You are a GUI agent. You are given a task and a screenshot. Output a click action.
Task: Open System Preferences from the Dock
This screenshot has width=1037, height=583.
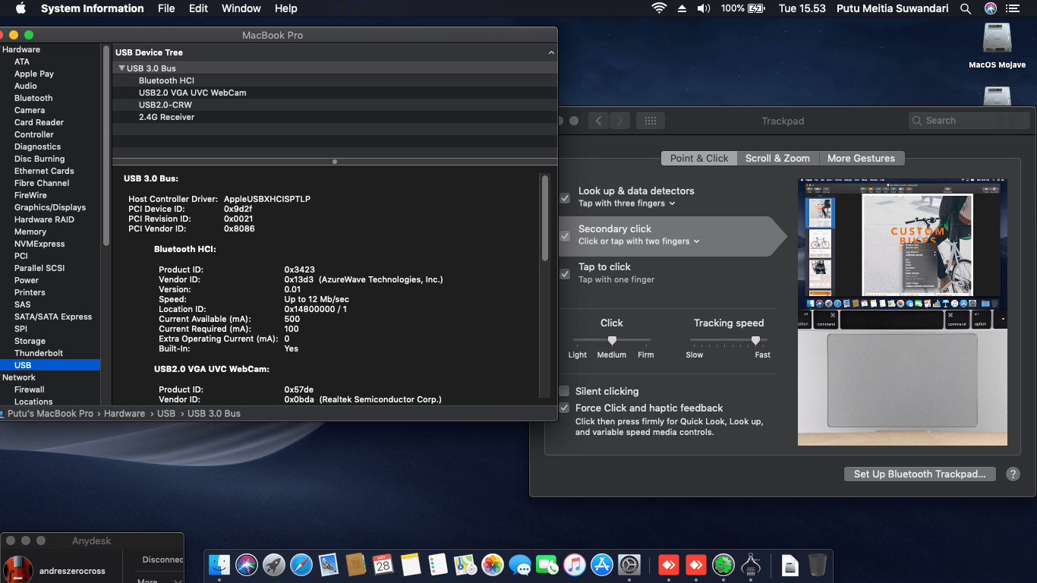[x=629, y=565]
